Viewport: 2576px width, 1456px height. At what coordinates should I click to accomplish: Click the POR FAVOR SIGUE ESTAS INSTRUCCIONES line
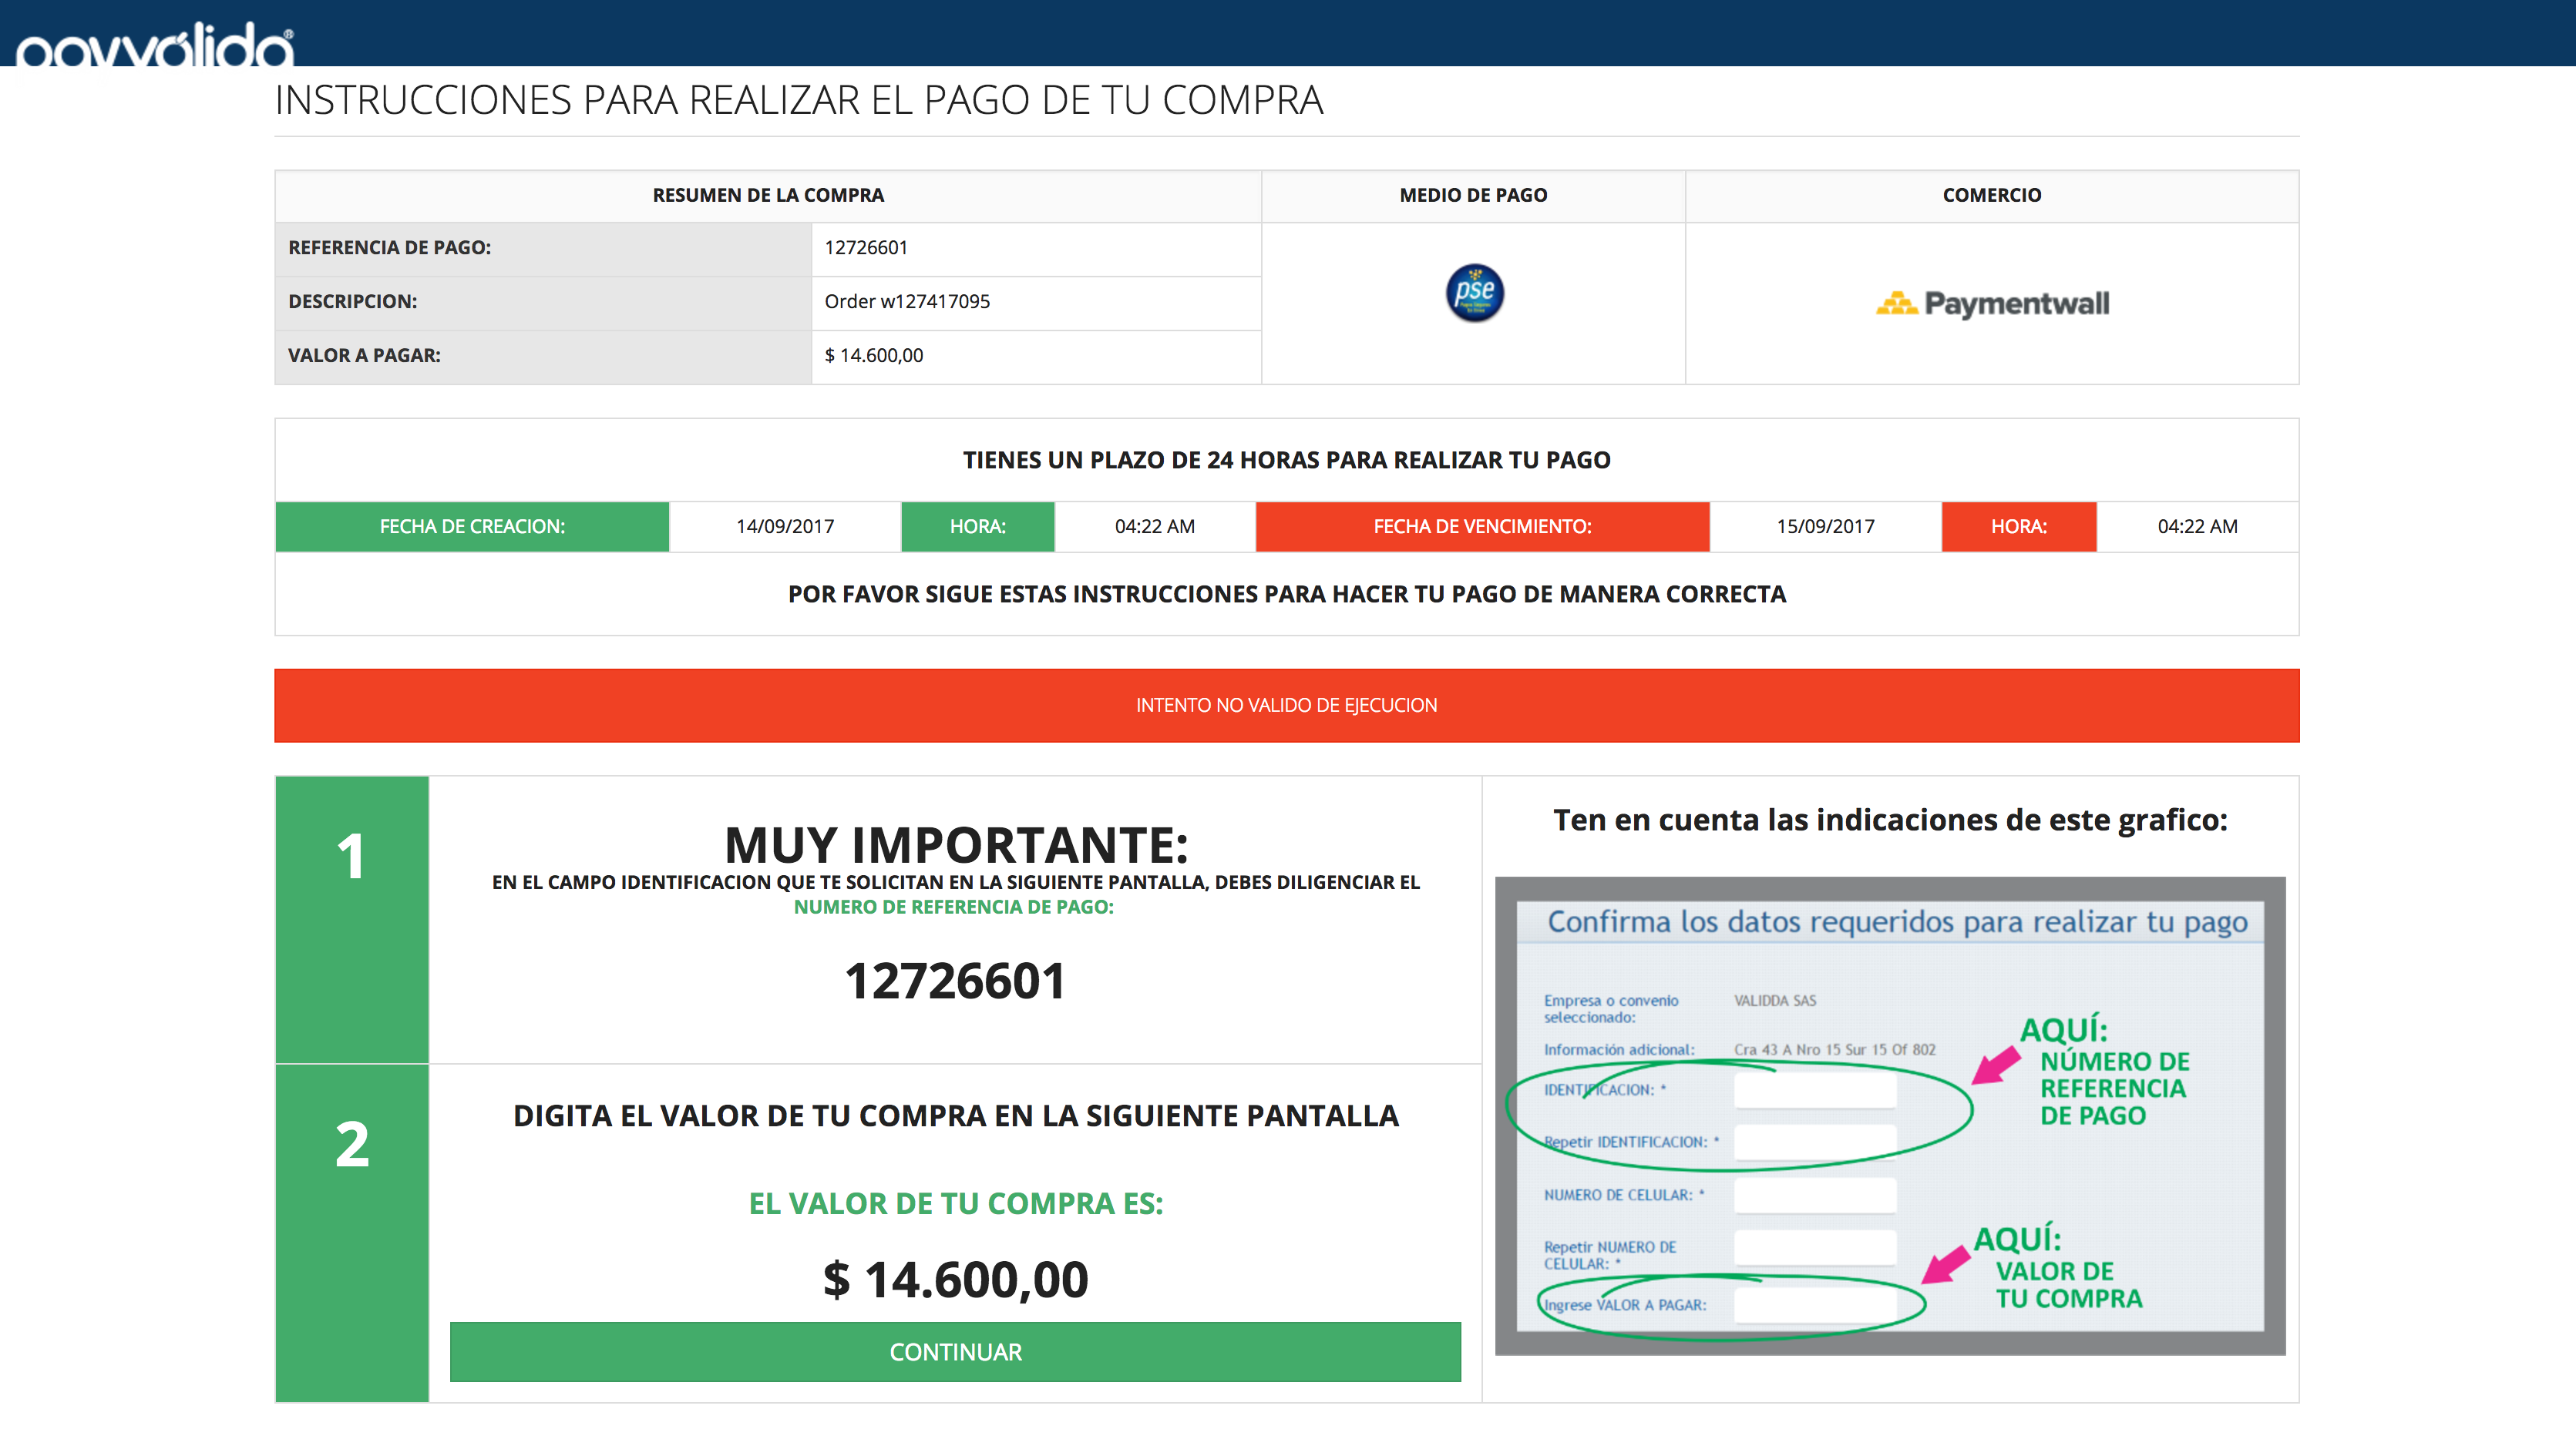tap(1286, 594)
